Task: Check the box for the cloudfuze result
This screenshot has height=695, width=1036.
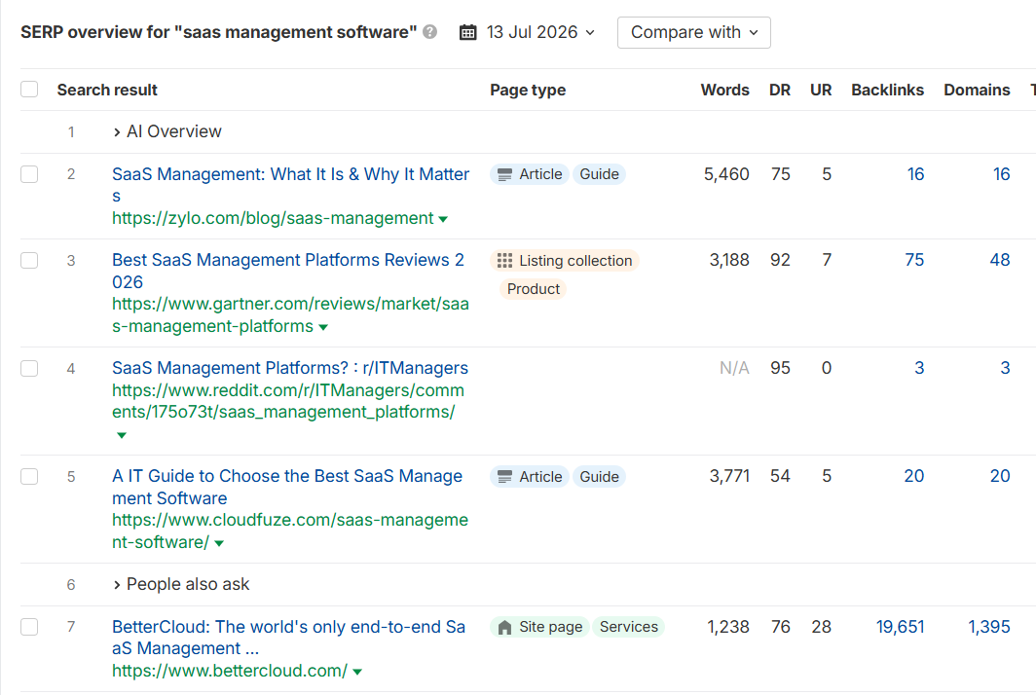Action: (x=29, y=476)
